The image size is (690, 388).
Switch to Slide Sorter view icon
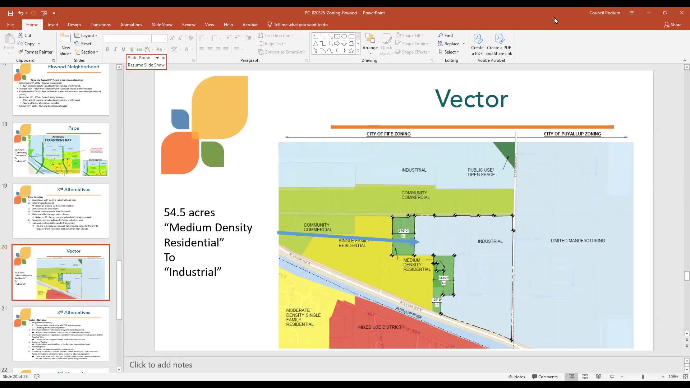pos(585,377)
